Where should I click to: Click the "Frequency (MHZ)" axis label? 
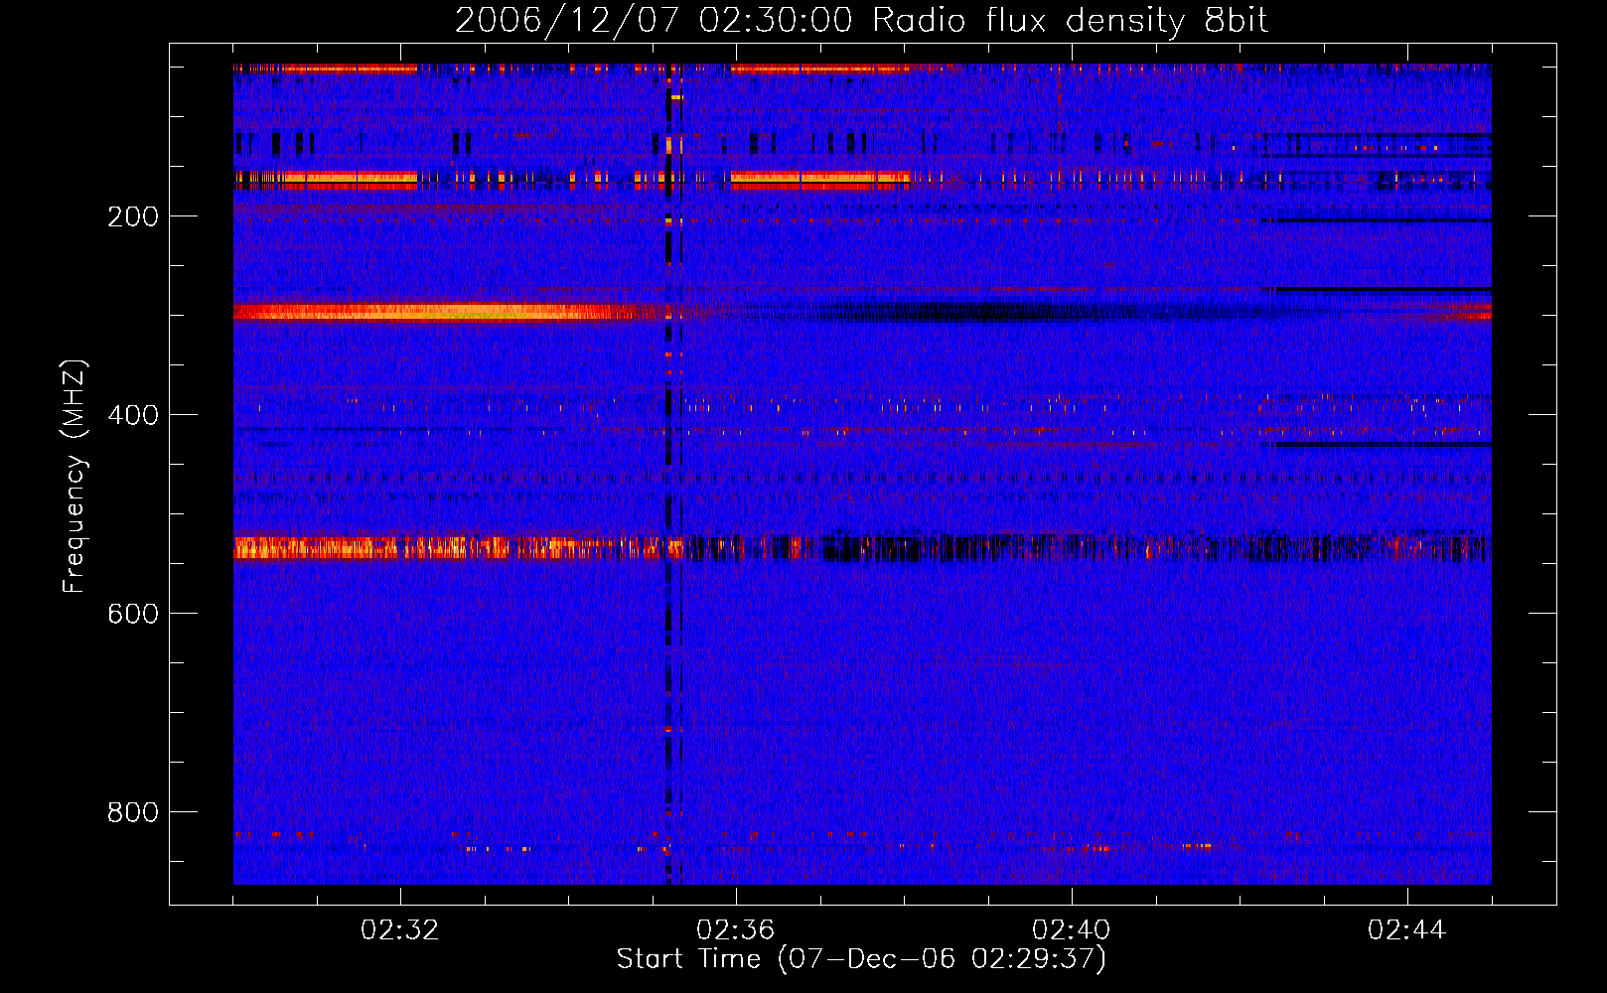pos(74,476)
